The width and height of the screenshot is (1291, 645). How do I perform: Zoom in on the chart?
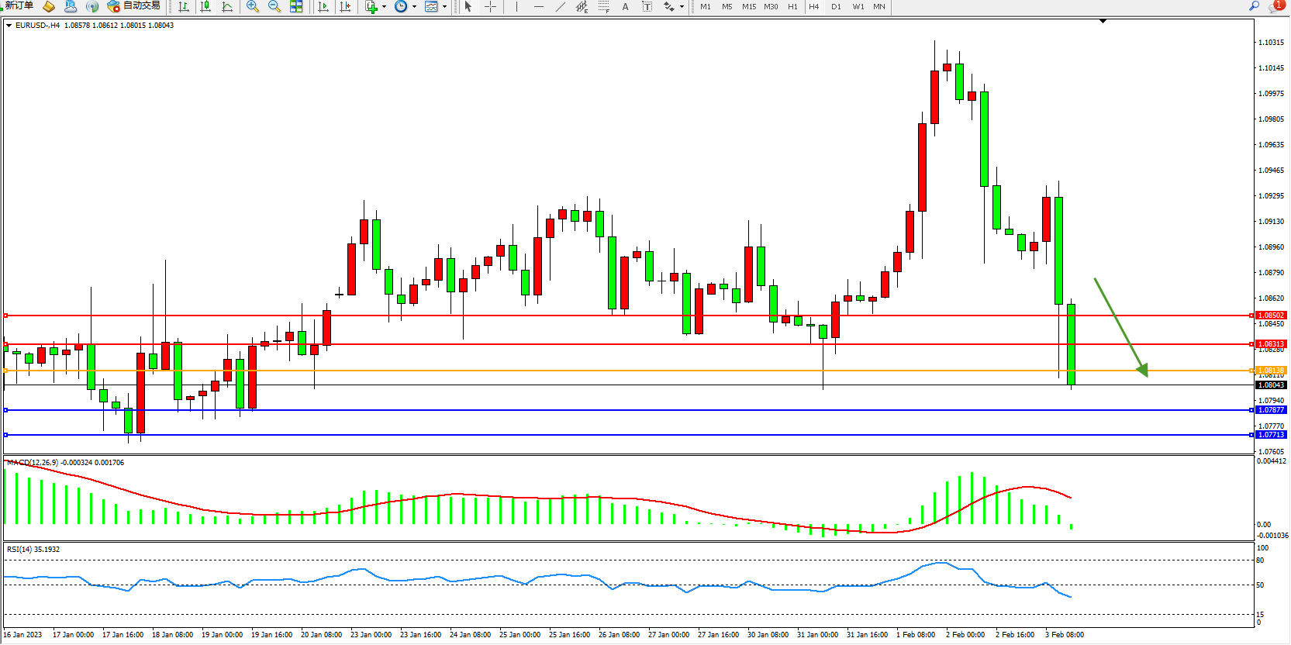point(253,7)
